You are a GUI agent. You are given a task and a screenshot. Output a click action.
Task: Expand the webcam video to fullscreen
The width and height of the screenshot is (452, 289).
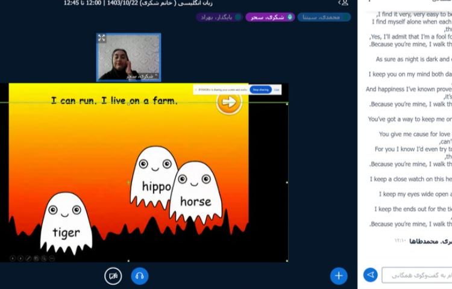coord(102,39)
